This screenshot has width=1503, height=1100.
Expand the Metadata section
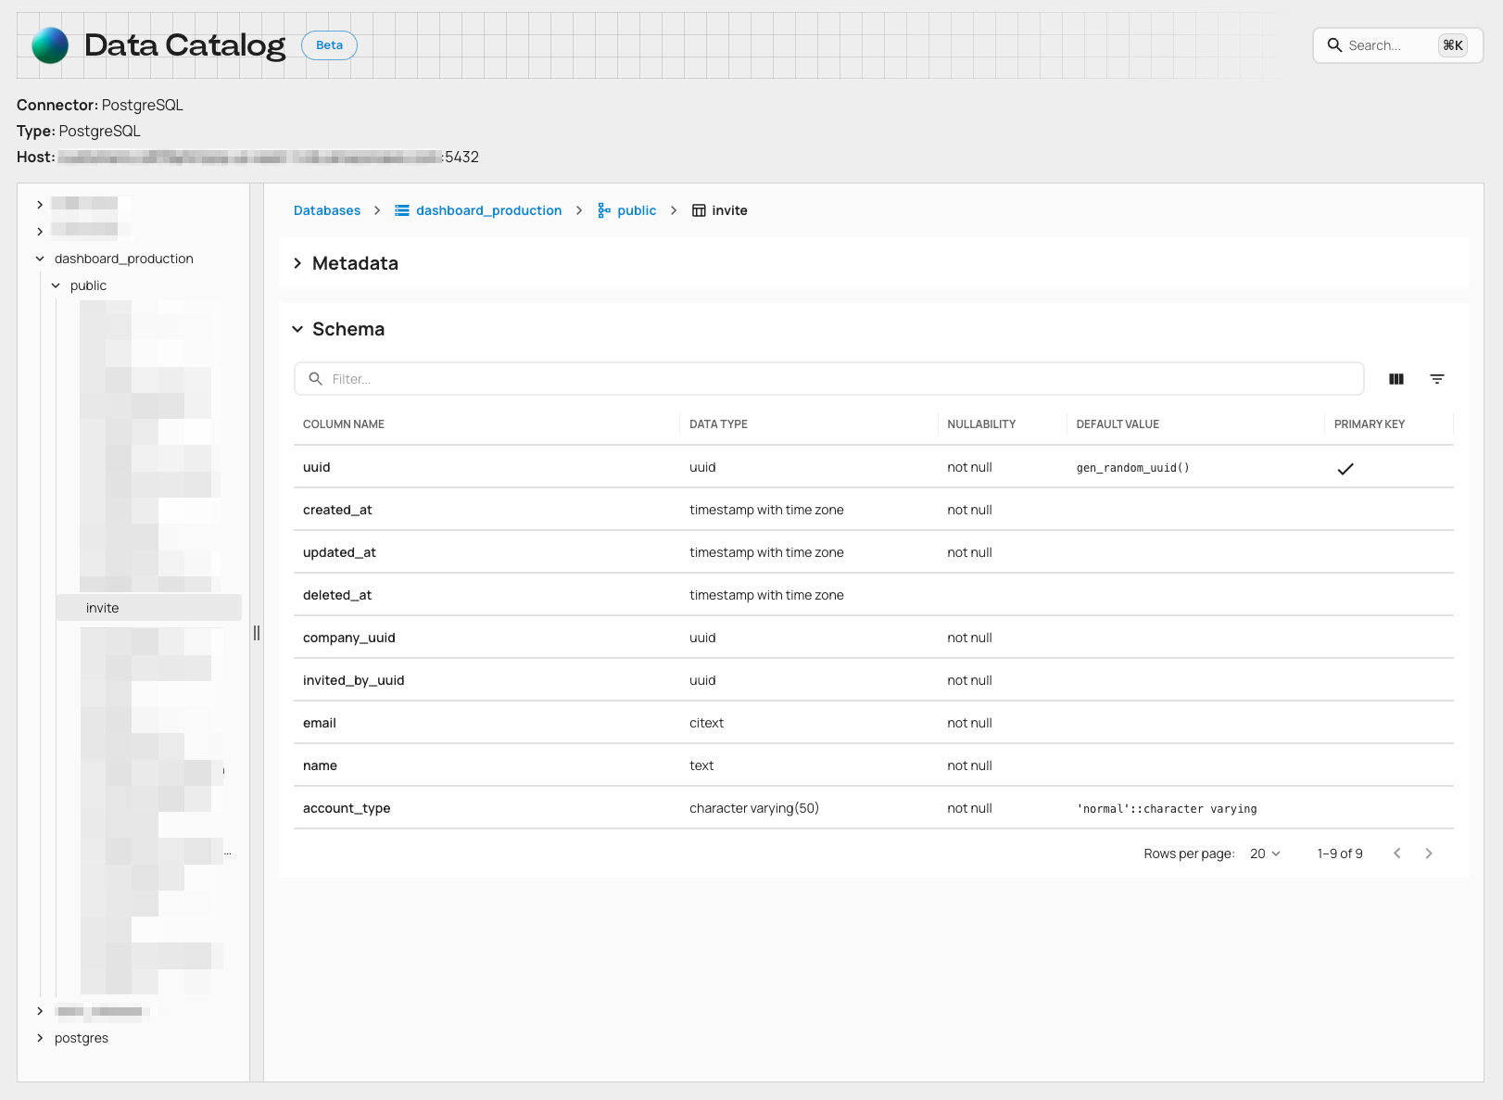coord(297,263)
